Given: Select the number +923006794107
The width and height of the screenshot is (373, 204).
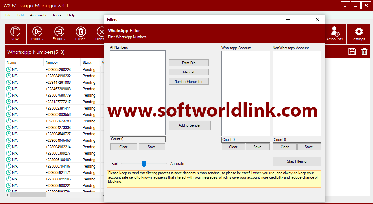Looking at the screenshot, I should 58,166.
